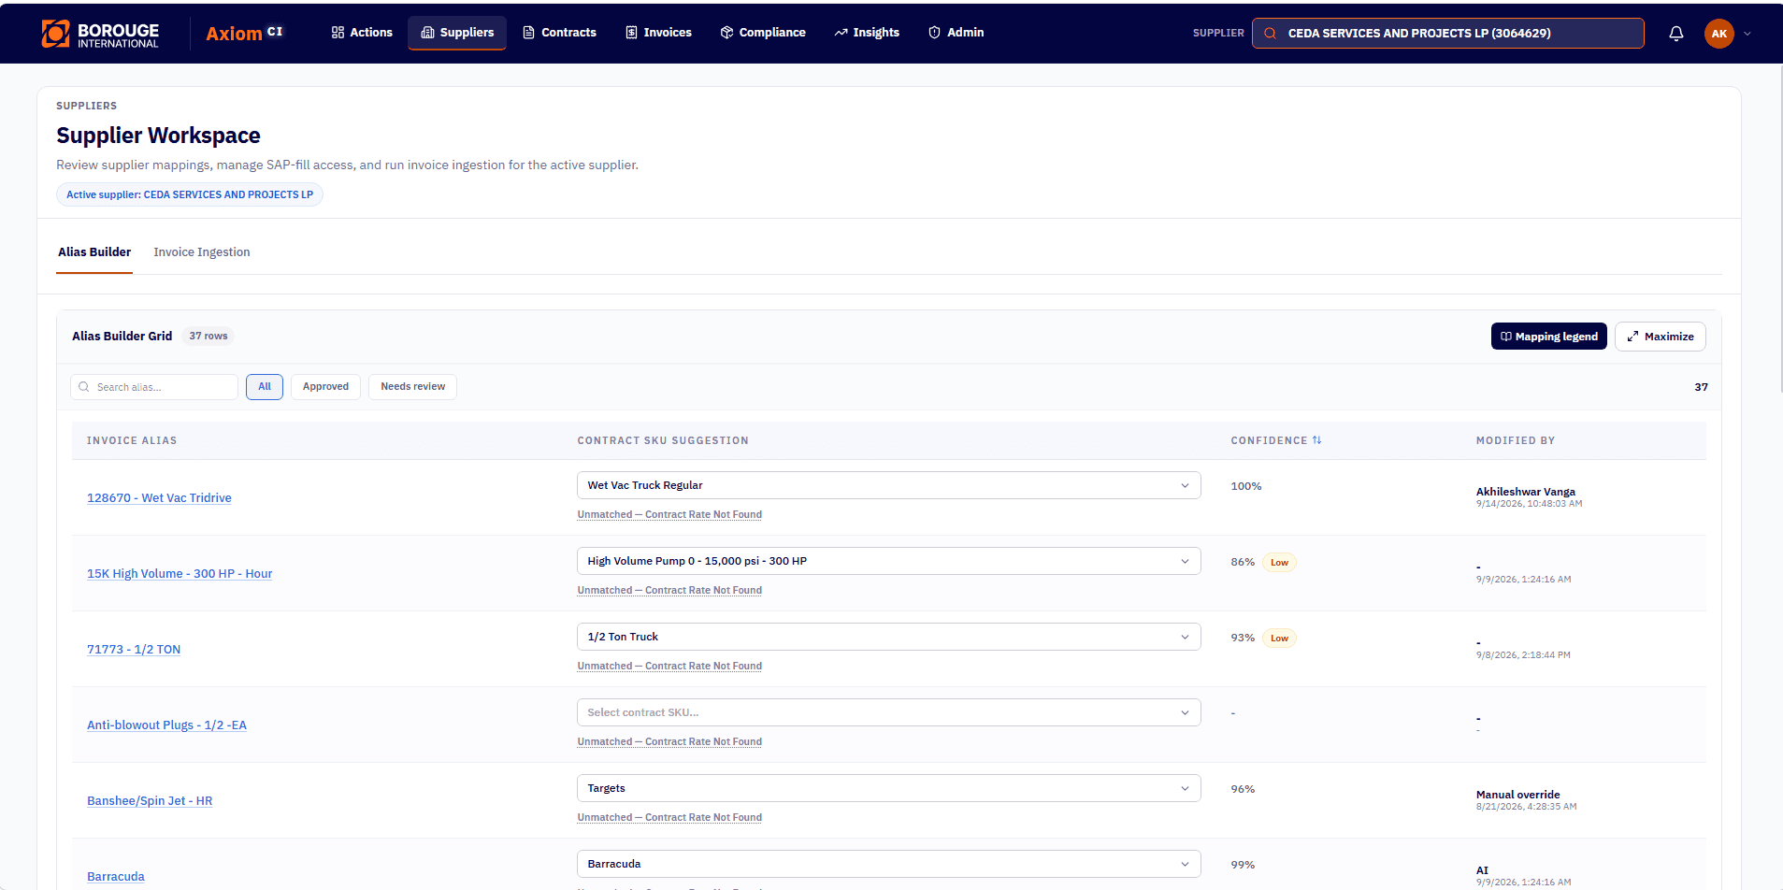The image size is (1783, 890).
Task: Click the confidence column sort arrows
Action: click(1316, 440)
